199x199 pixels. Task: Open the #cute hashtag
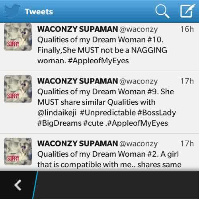tap(93, 123)
